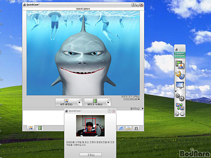Click the blue screen panel sidebar icon
211x158 pixels.
click(x=180, y=85)
